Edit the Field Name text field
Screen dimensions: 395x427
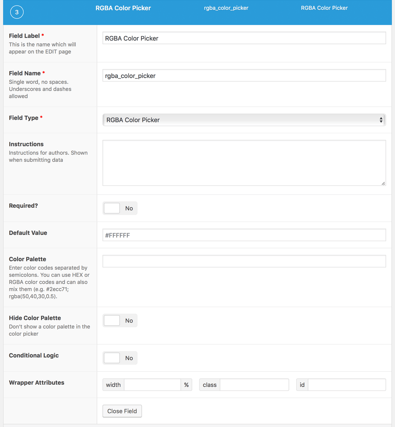click(244, 75)
